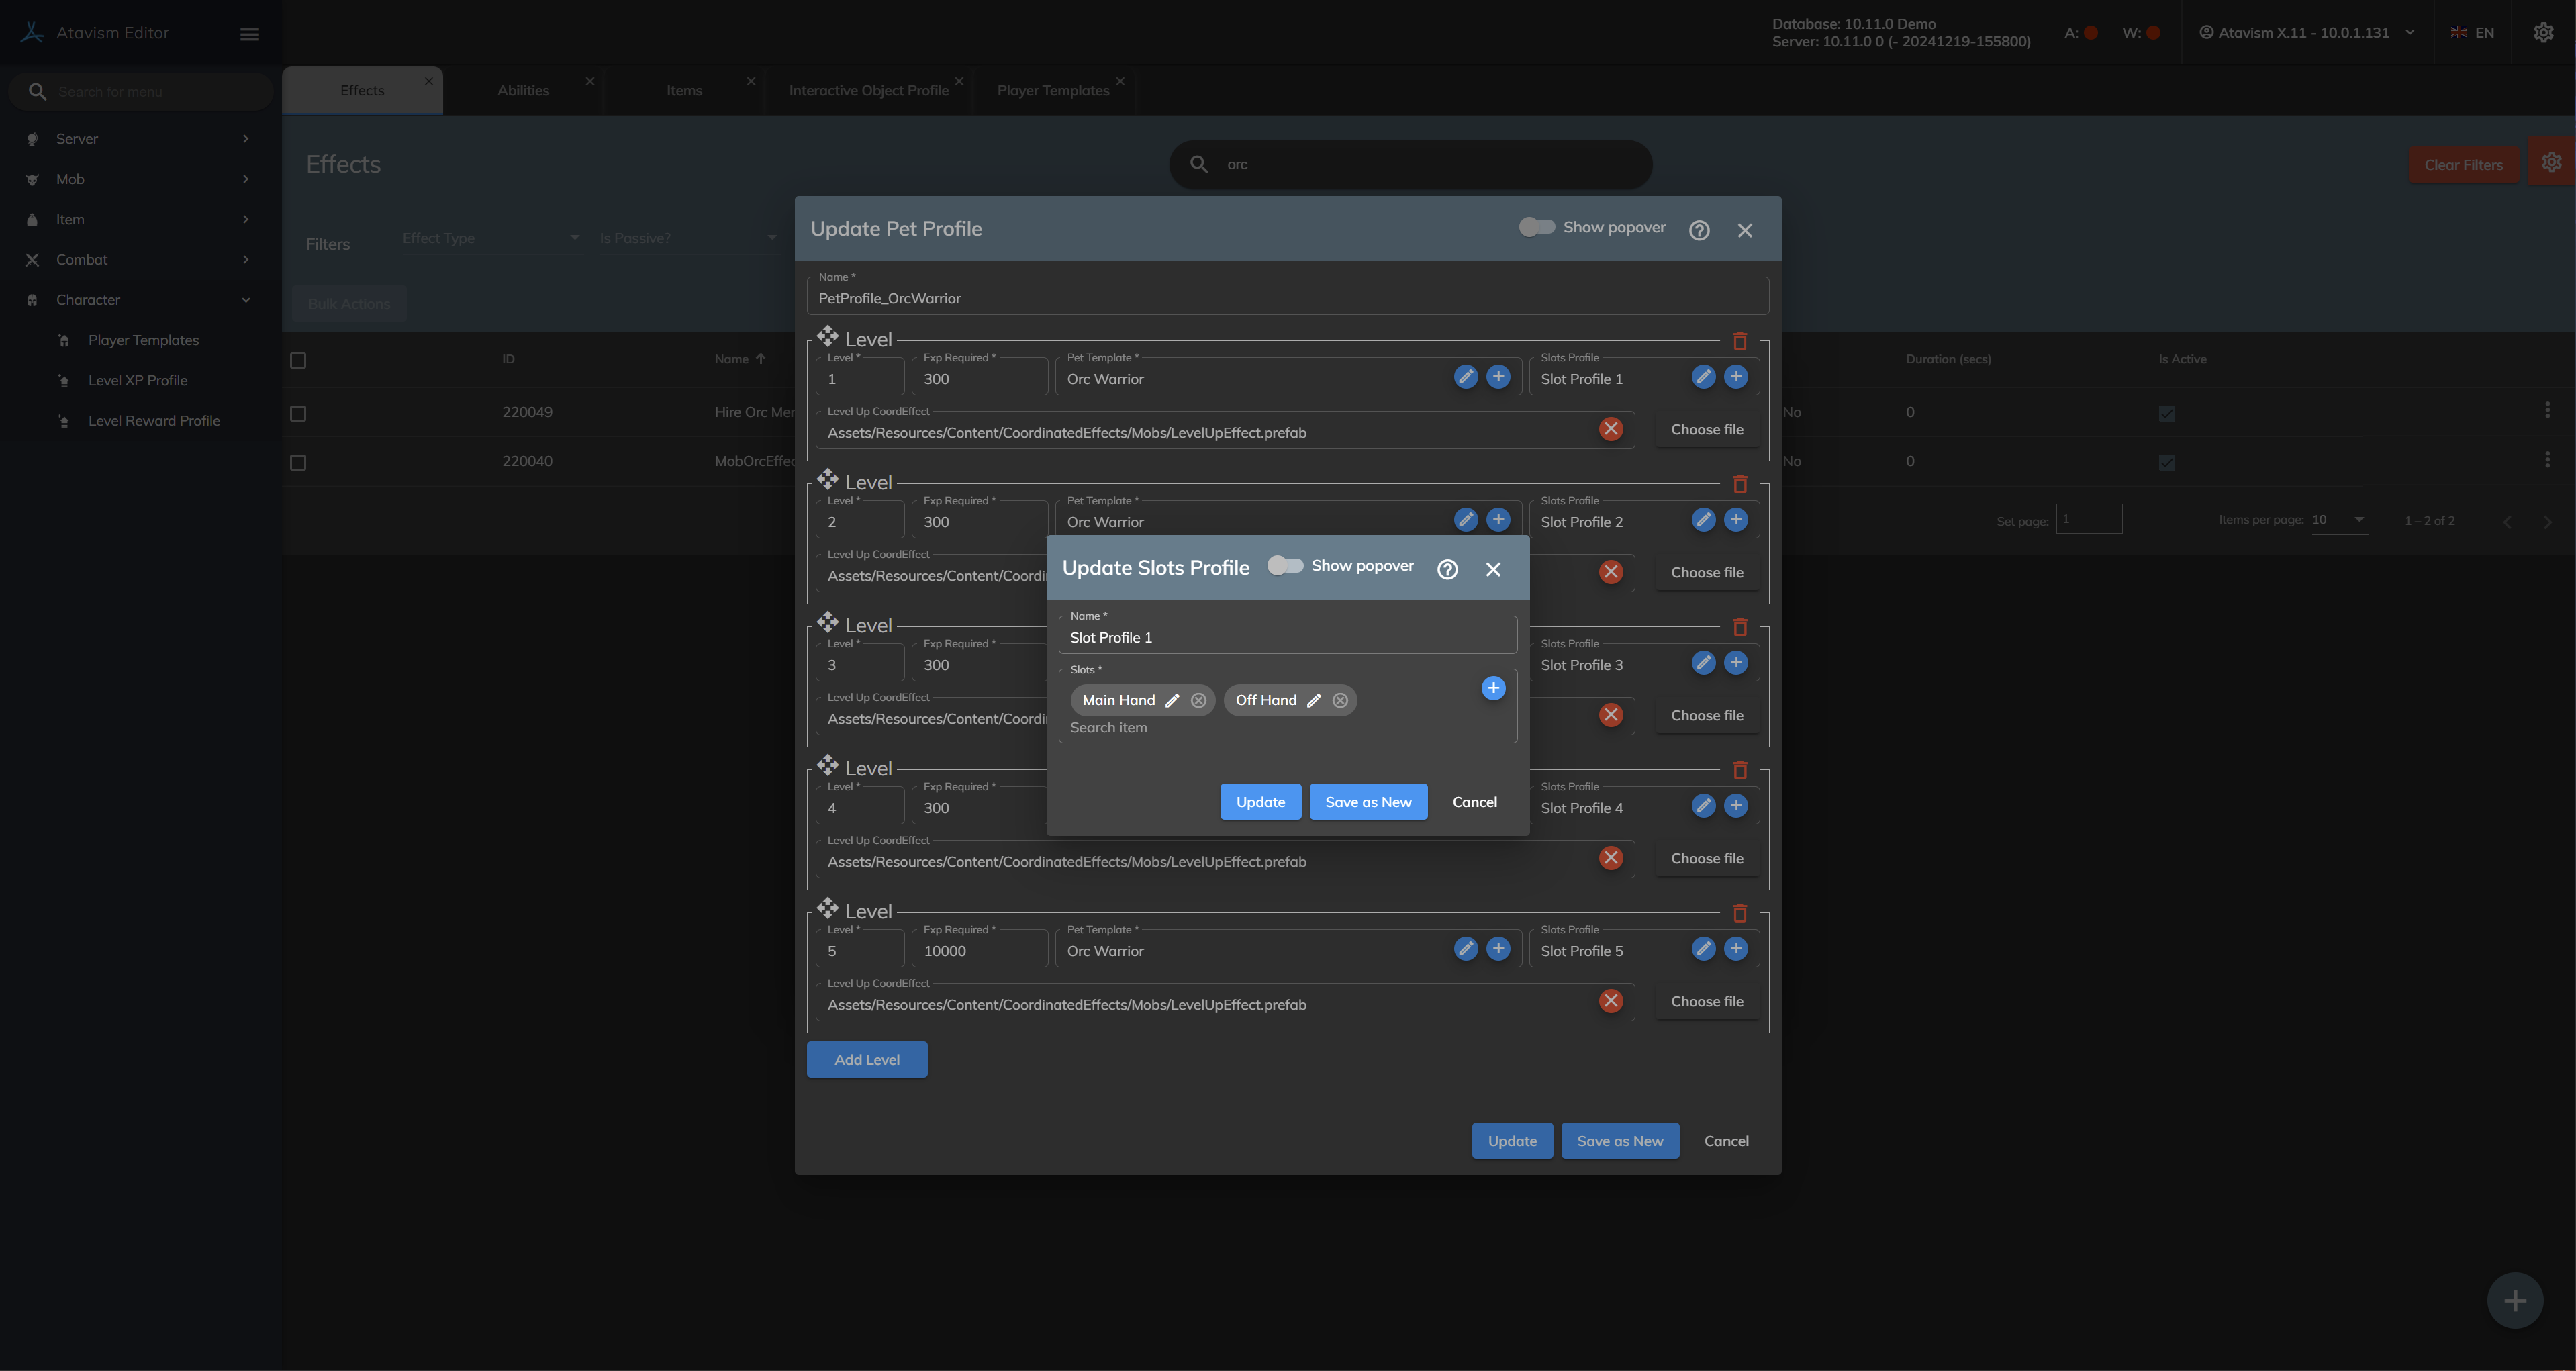Clear the level 1 CoordEffect path with red X

1610,429
